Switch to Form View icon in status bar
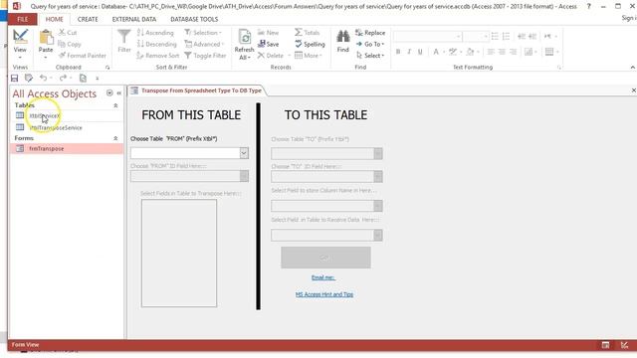Image resolution: width=637 pixels, height=358 pixels. 605,345
